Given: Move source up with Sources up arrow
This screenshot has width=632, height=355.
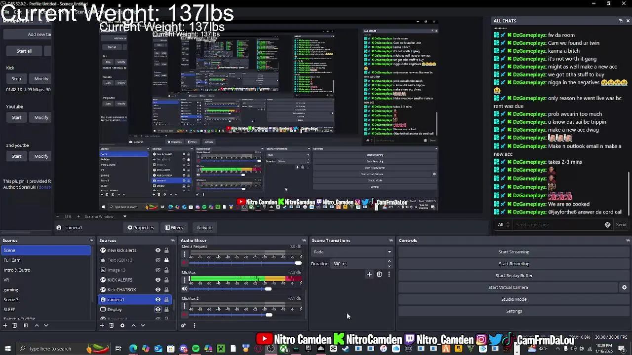Looking at the screenshot, I should (x=133, y=325).
